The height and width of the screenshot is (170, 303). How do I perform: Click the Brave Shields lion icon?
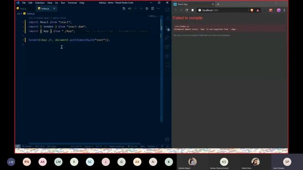coord(252,10)
